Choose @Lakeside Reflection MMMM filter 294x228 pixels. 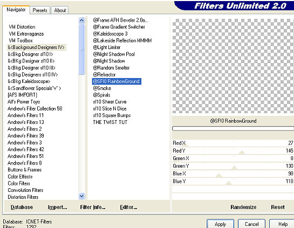click(x=122, y=40)
